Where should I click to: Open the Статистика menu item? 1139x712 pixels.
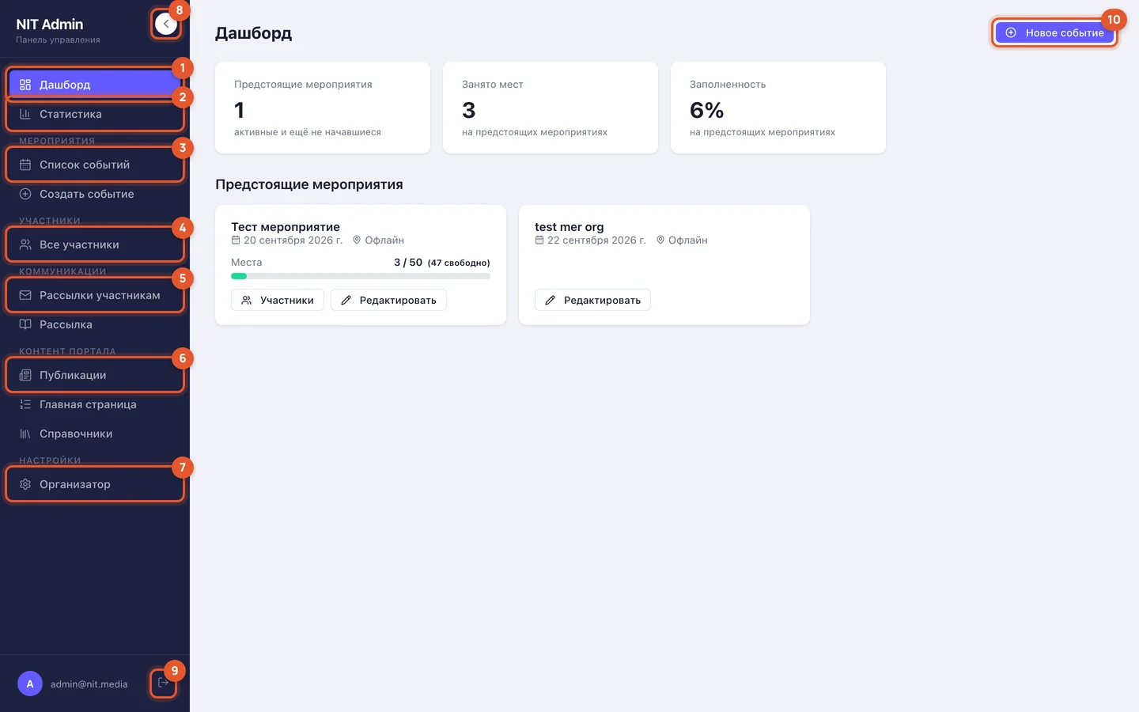[95, 114]
